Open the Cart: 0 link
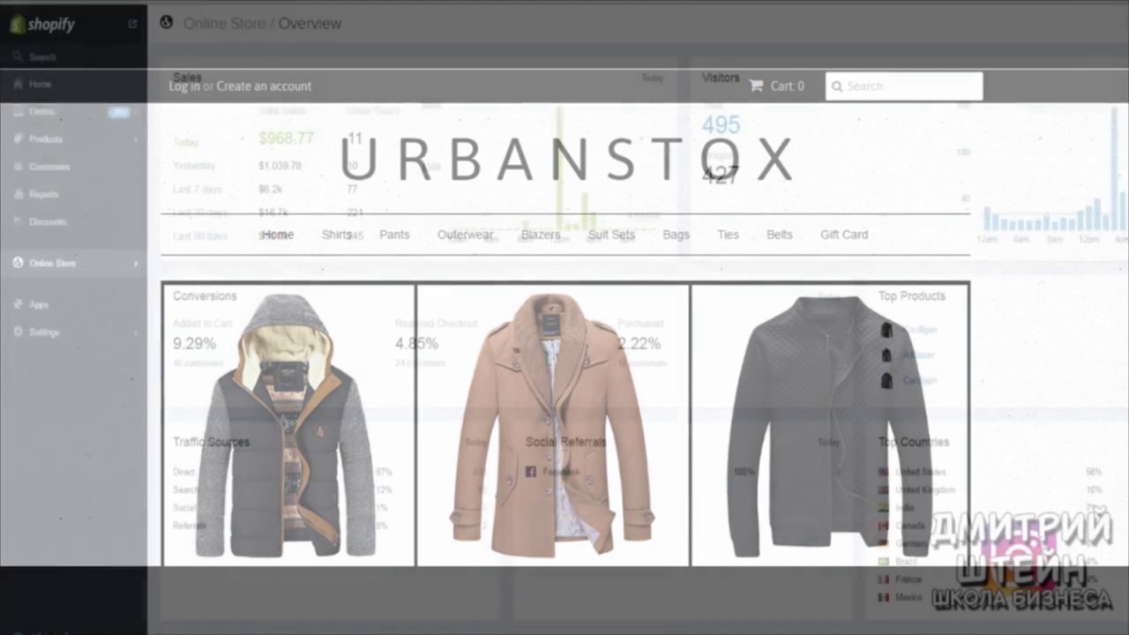This screenshot has width=1129, height=635. [787, 86]
